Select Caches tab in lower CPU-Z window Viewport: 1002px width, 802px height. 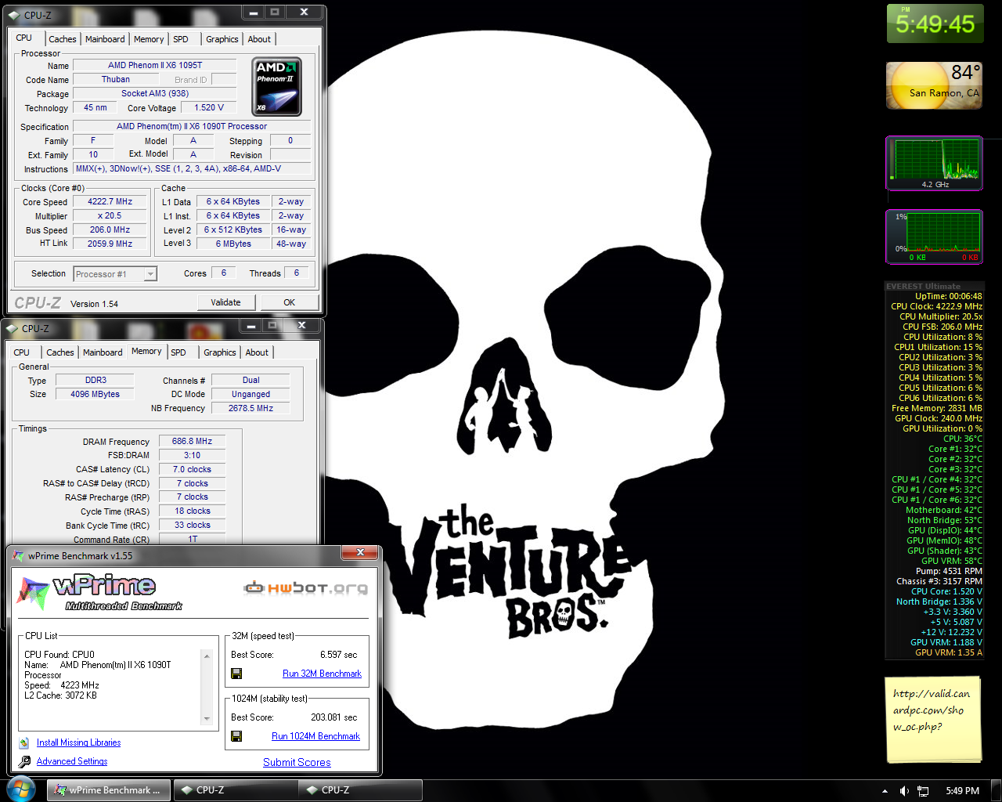tap(60, 352)
